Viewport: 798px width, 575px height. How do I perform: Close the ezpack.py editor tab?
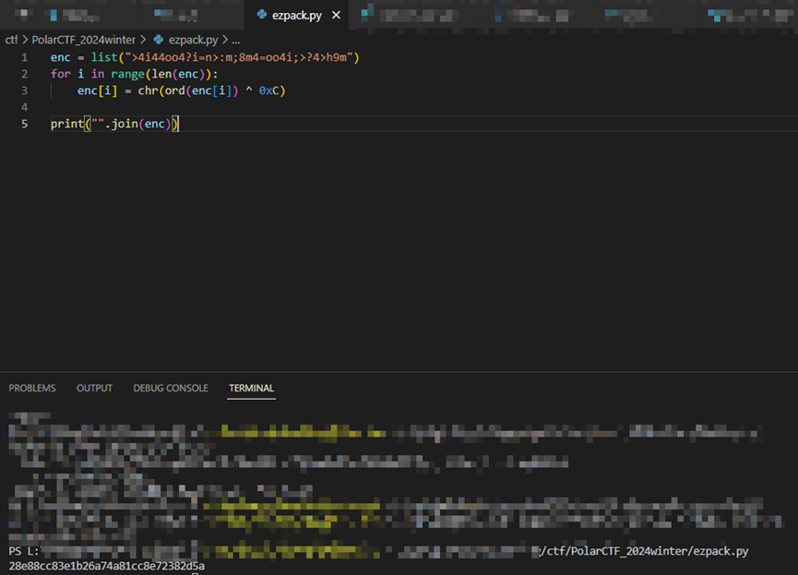[336, 16]
